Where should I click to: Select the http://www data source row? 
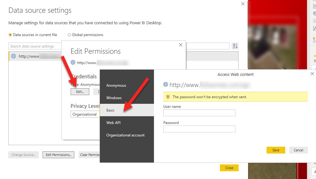(x=35, y=56)
